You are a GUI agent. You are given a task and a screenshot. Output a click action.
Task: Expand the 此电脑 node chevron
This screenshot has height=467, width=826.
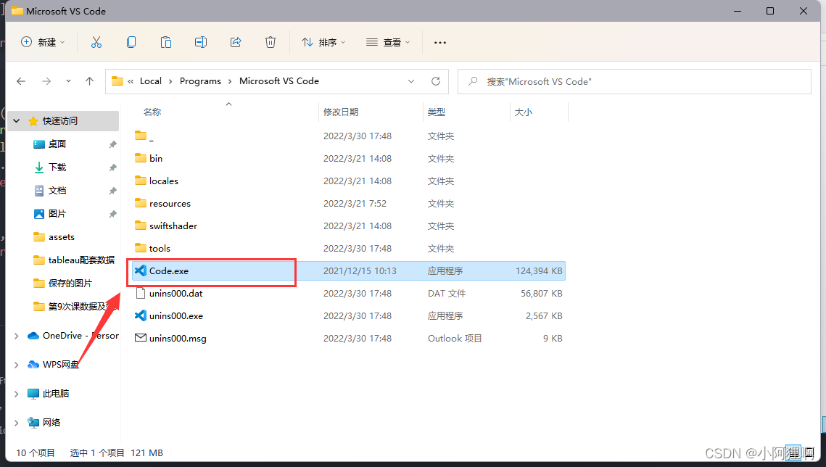[17, 394]
